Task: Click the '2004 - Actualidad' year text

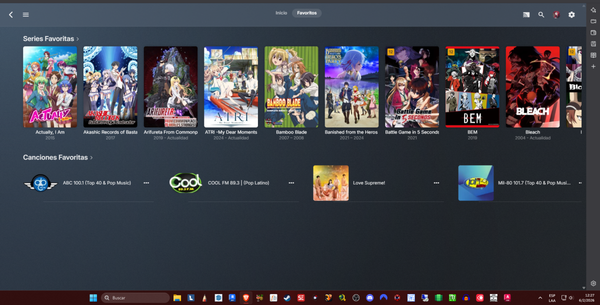Action: tap(532, 138)
